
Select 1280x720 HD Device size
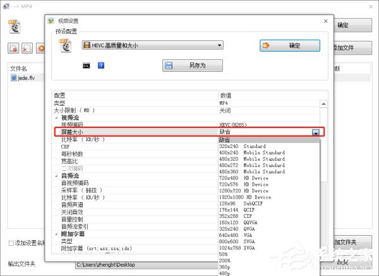coord(269,191)
